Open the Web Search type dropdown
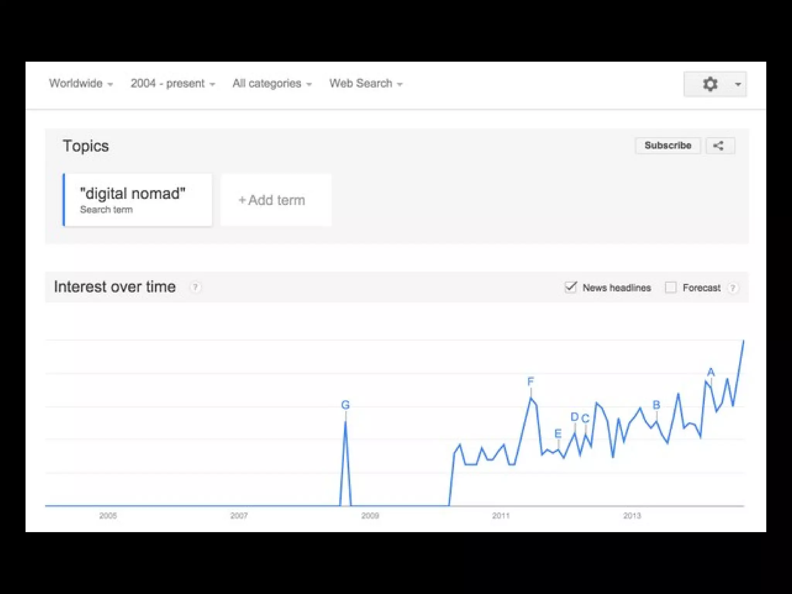The width and height of the screenshot is (792, 594). 365,84
